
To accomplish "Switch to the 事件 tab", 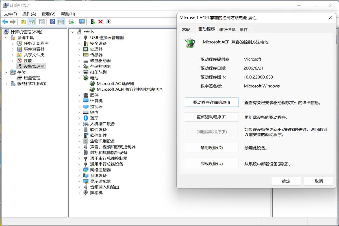I will click(244, 29).
